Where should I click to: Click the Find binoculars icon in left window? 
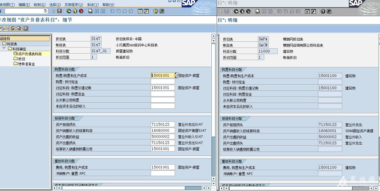(97, 11)
